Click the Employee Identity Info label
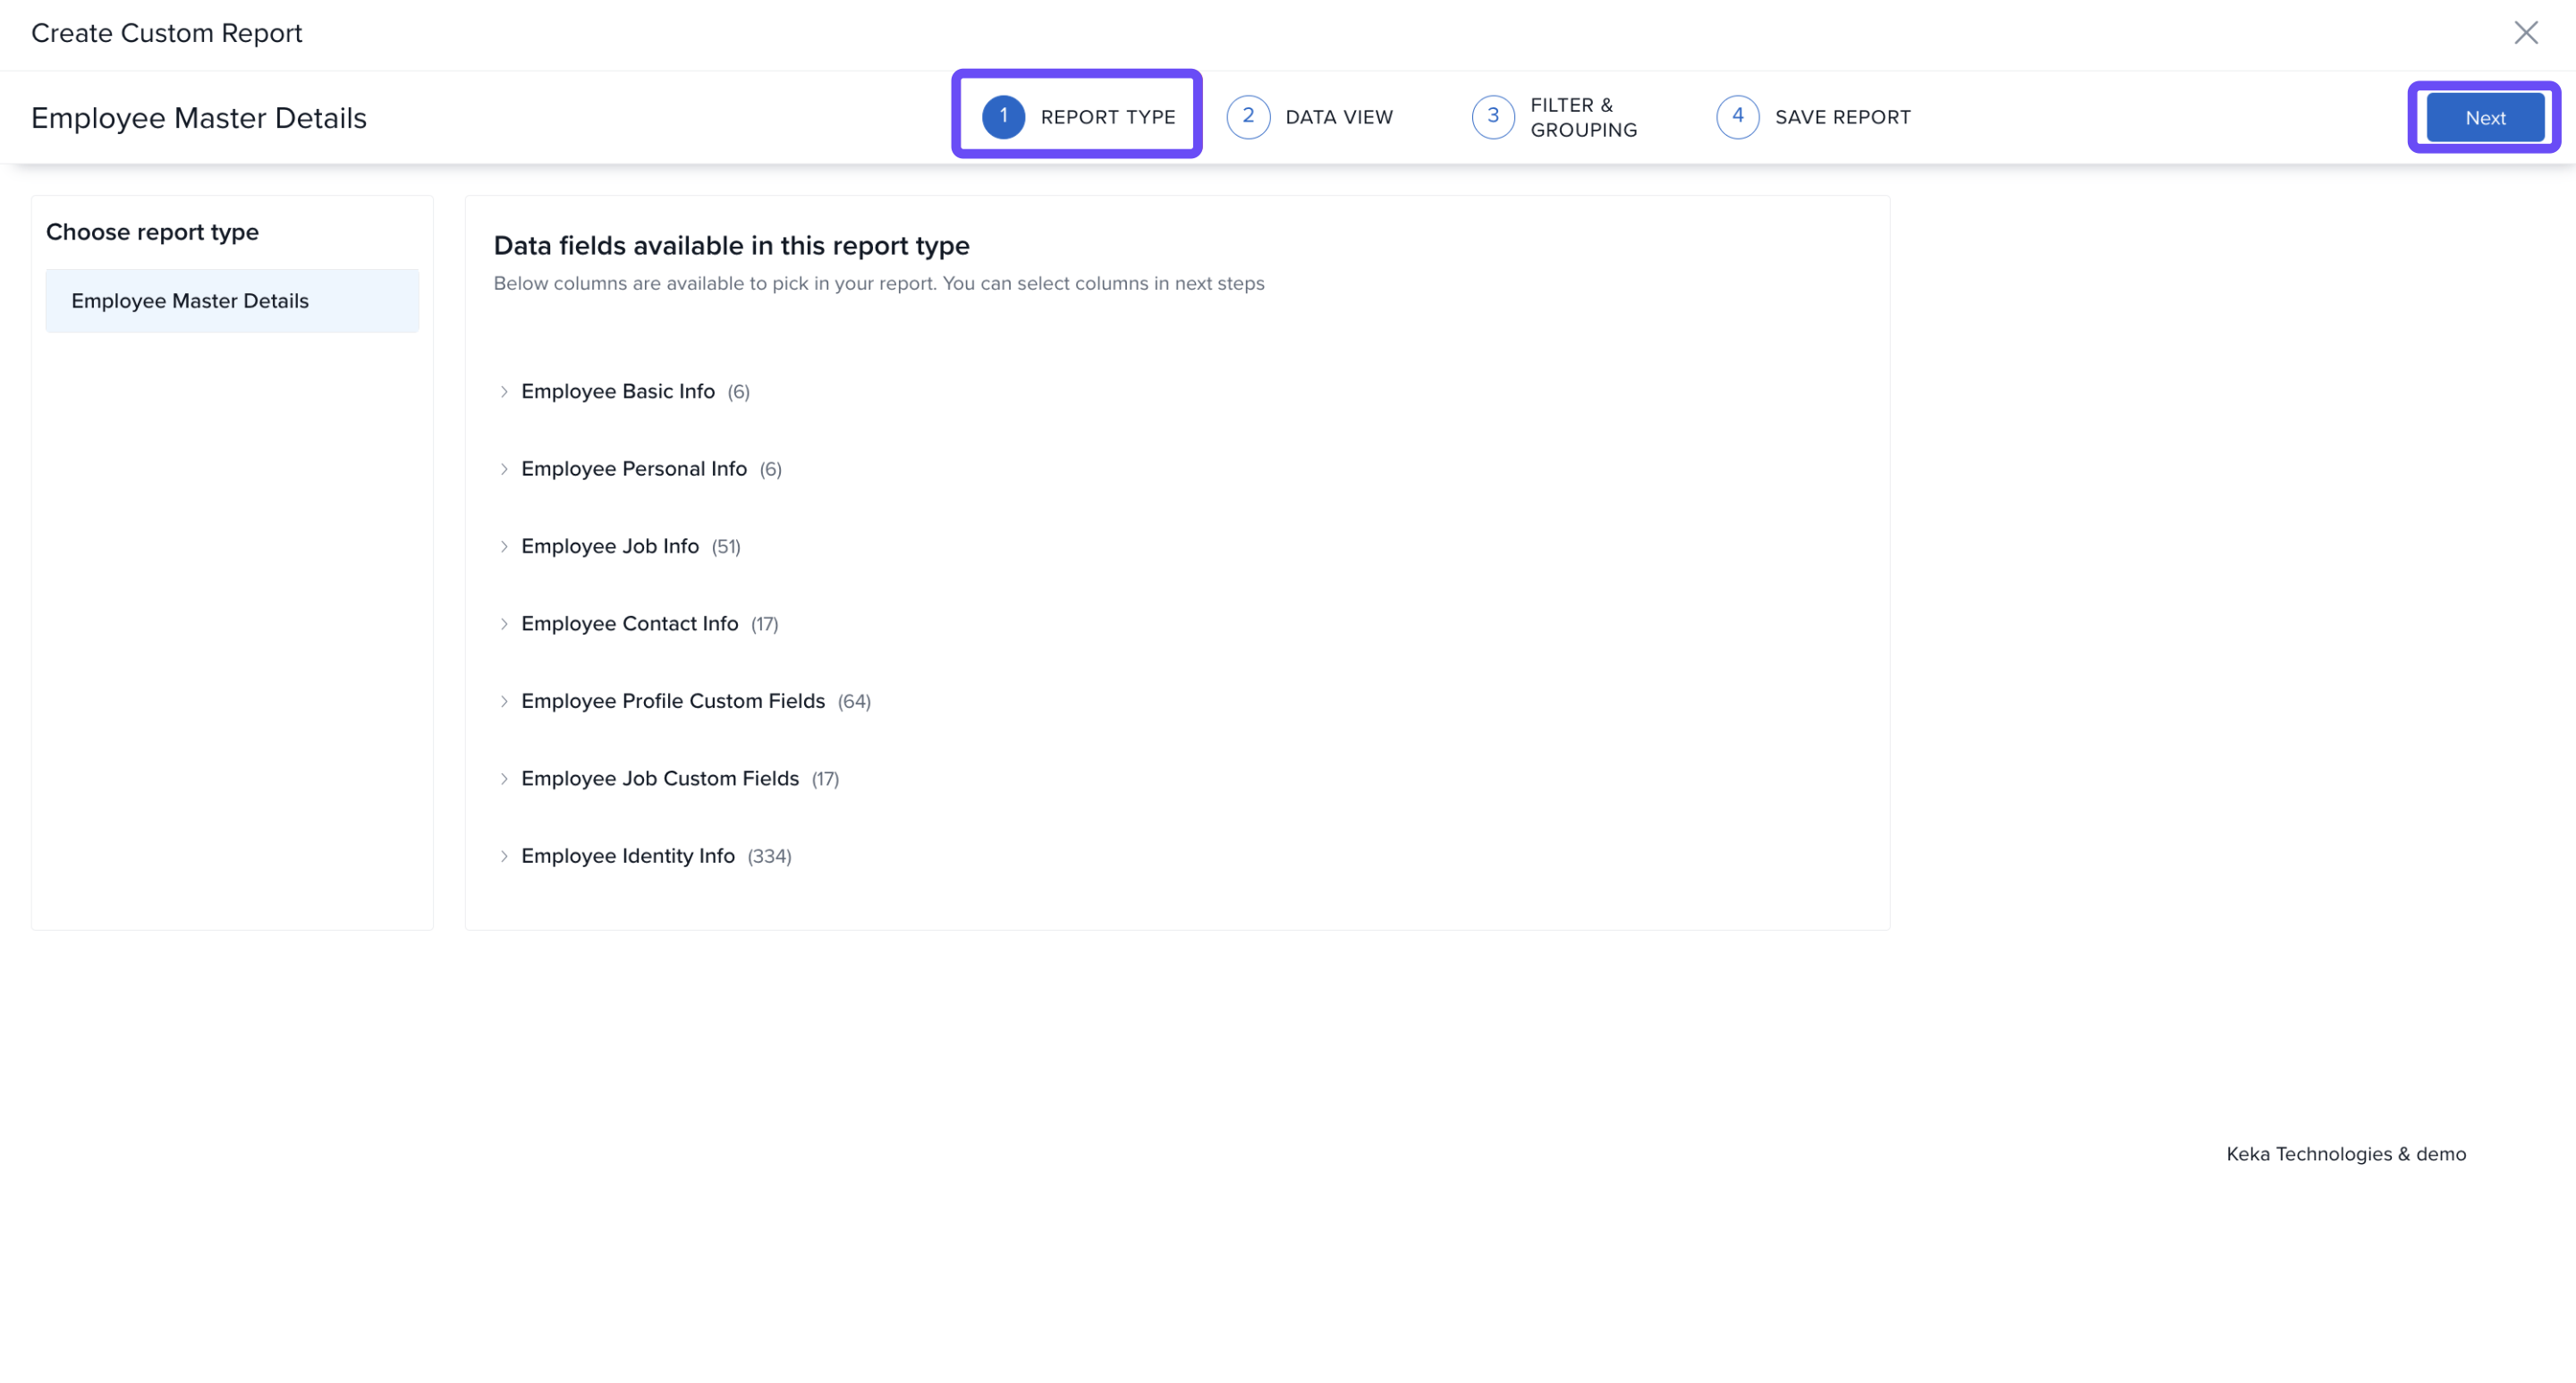The height and width of the screenshot is (1383, 2576). (628, 856)
